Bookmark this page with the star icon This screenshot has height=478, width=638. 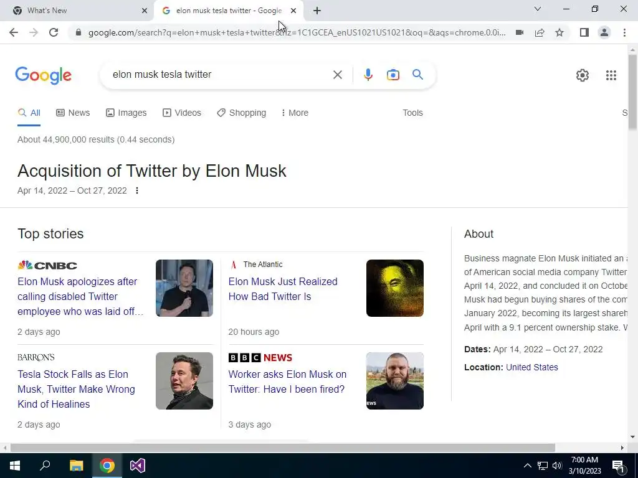pos(559,32)
